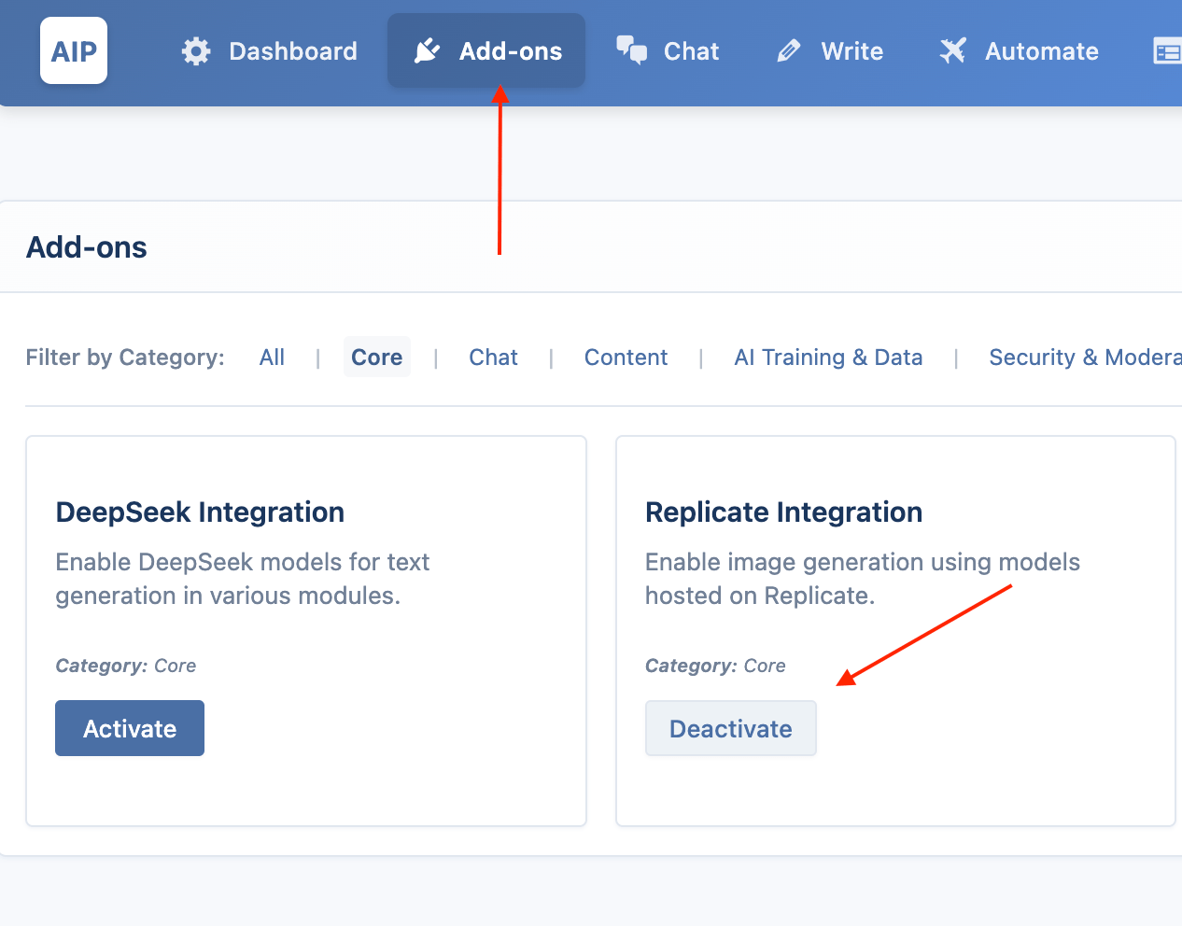Open the Automate navigation item
The height and width of the screenshot is (926, 1182).
[x=1019, y=51]
